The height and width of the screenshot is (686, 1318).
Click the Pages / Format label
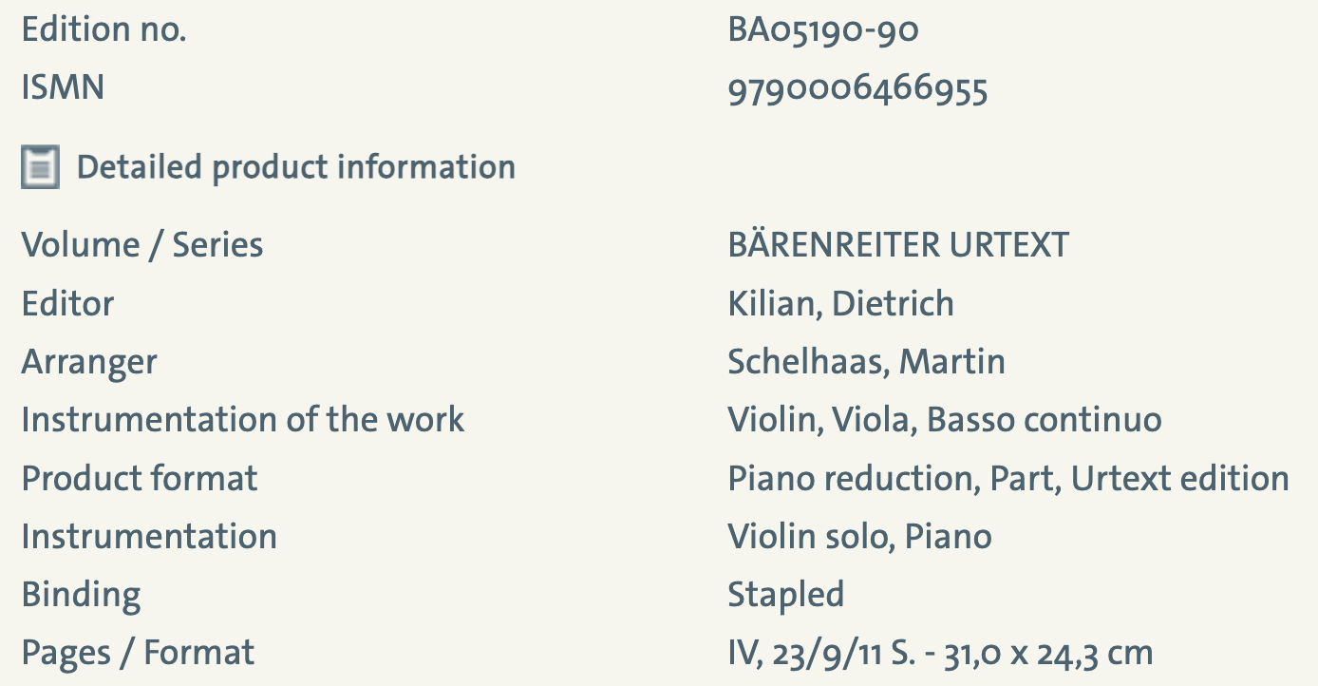click(138, 653)
